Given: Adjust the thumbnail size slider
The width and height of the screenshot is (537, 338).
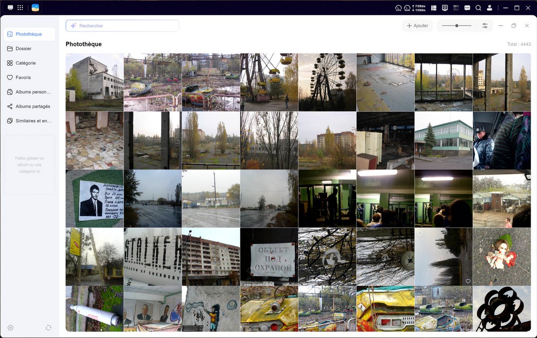Looking at the screenshot, I should tap(456, 26).
